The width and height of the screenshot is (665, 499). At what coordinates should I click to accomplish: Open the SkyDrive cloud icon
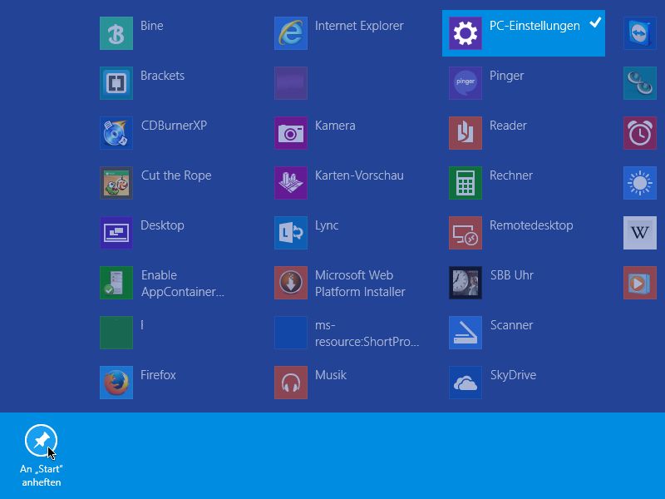coord(465,383)
